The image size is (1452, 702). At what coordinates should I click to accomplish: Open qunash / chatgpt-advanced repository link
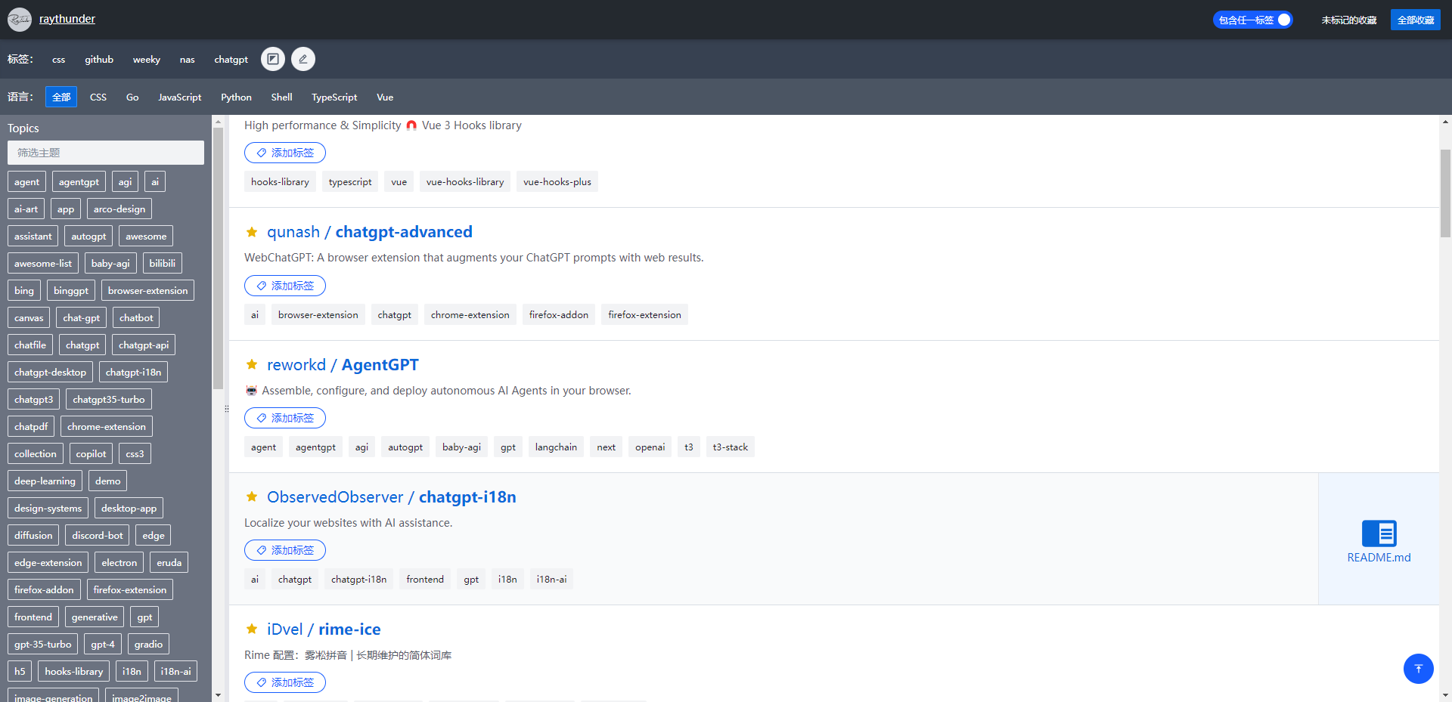(x=370, y=232)
